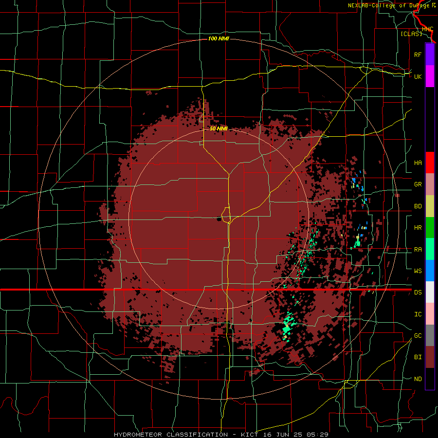Click the "GC" legend label
Screen dimensions: 438x438
(x=418, y=336)
